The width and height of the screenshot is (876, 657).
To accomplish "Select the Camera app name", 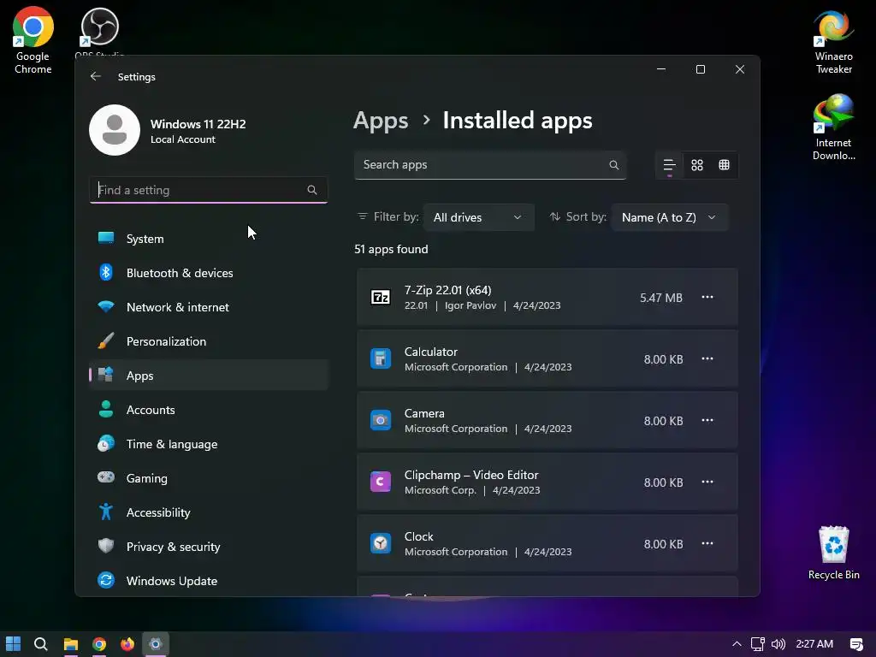I will (x=424, y=413).
